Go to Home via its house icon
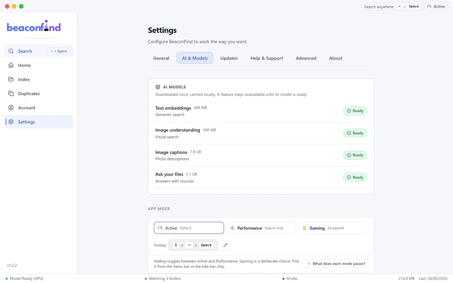This screenshot has height=283, width=453. 11,65
